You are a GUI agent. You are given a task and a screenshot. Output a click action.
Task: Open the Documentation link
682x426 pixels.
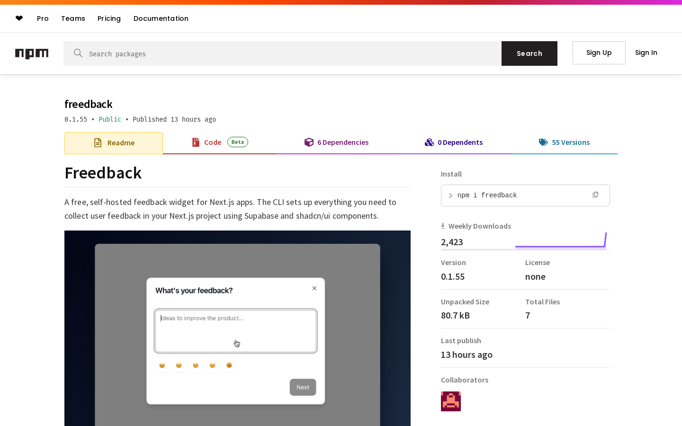click(x=161, y=18)
